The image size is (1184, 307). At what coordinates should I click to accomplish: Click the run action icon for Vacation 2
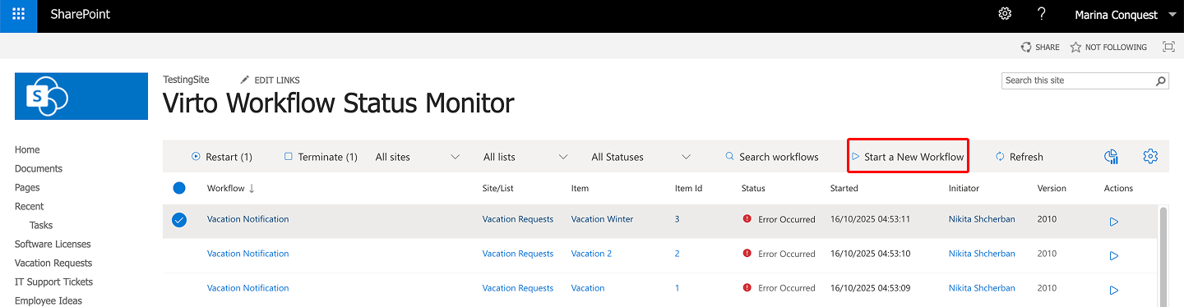1114,256
